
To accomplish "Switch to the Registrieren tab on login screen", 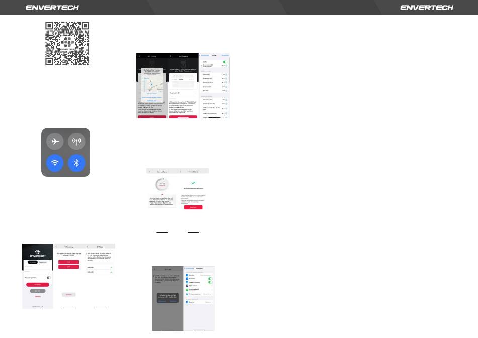I will [43, 262].
